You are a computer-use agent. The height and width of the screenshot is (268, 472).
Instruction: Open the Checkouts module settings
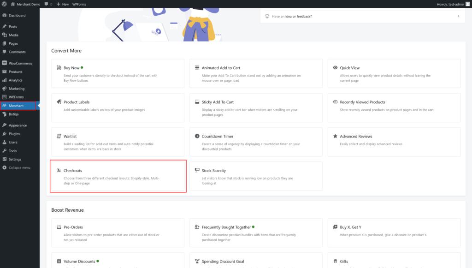coord(118,176)
